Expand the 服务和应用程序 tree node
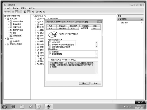The image size is (147, 110). pos(6,44)
